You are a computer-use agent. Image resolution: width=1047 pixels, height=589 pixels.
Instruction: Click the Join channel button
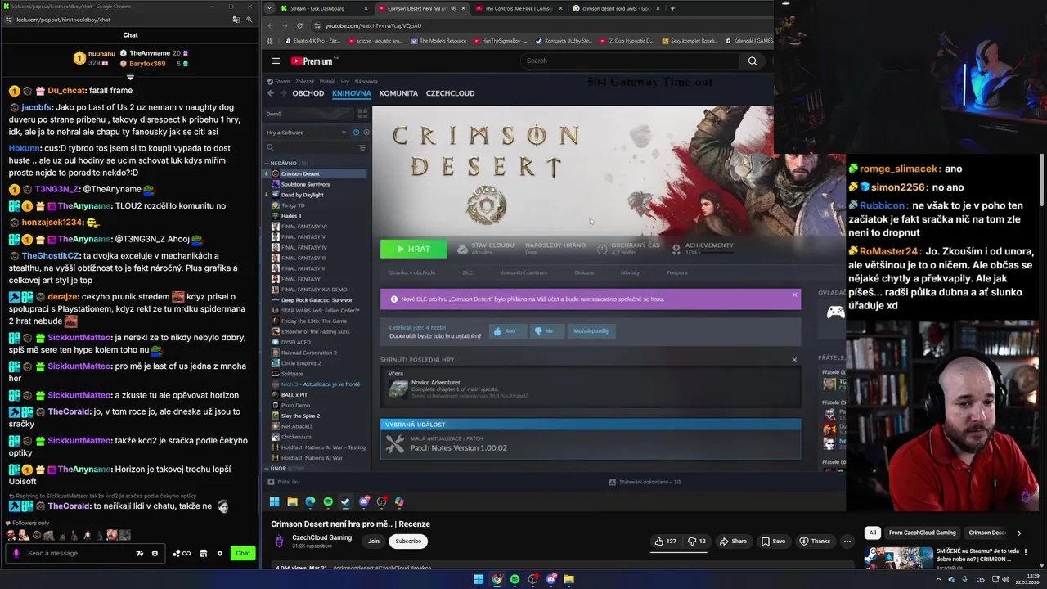pyautogui.click(x=374, y=541)
